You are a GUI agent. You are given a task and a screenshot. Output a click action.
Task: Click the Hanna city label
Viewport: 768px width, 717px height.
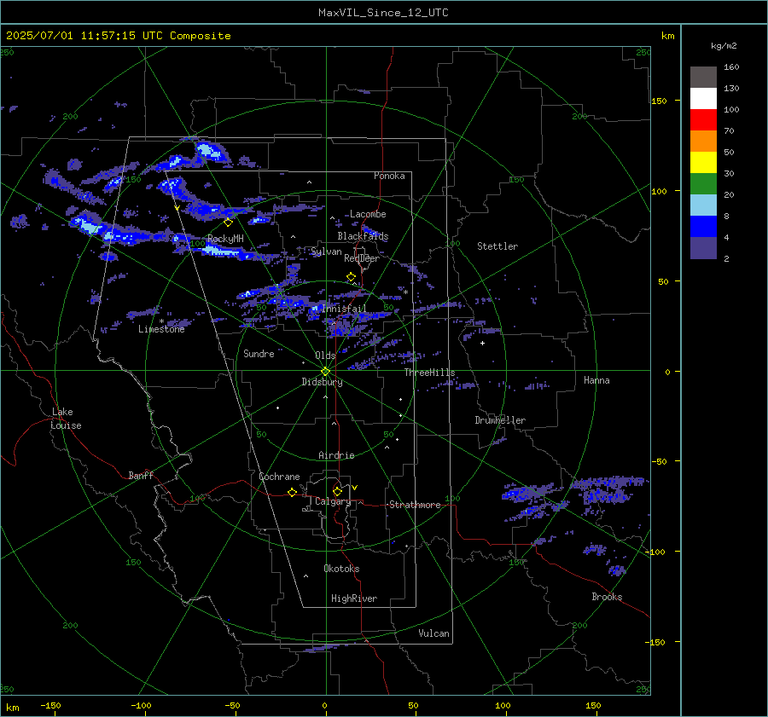pos(596,379)
